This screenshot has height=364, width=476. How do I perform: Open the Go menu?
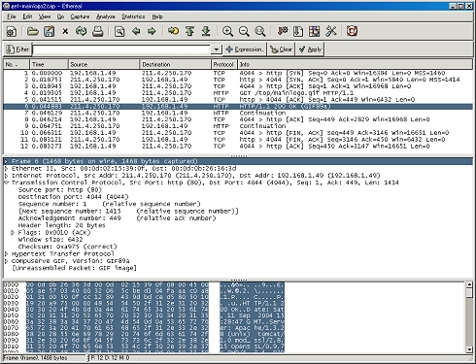[x=60, y=17]
